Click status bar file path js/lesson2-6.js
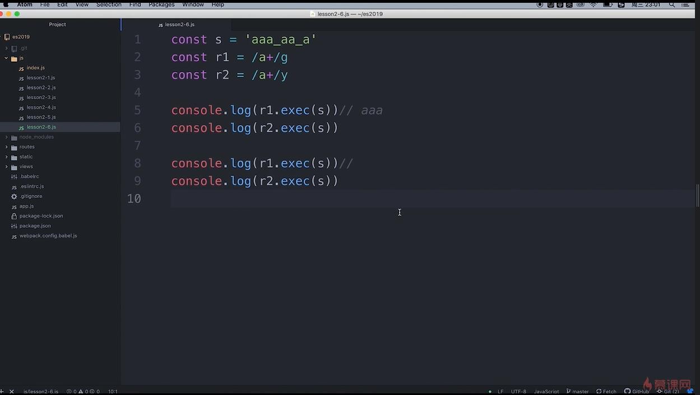 (x=41, y=392)
